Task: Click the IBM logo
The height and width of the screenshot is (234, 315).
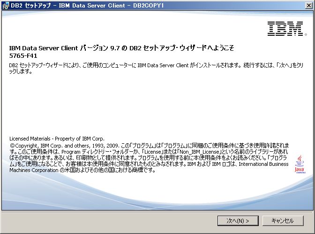Action: pos(287,29)
